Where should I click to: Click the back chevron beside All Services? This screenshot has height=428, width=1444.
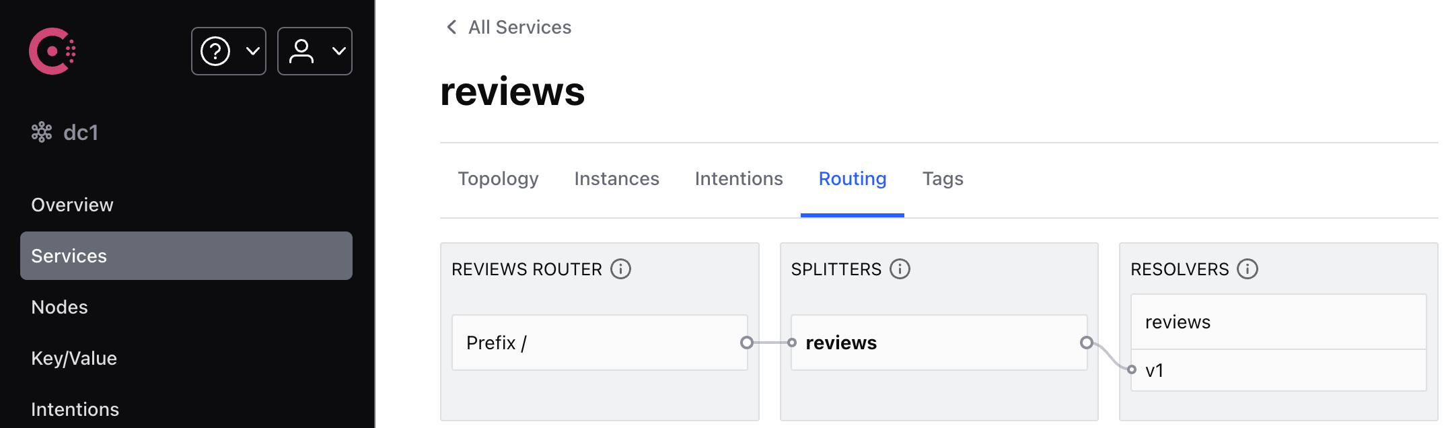(x=452, y=27)
